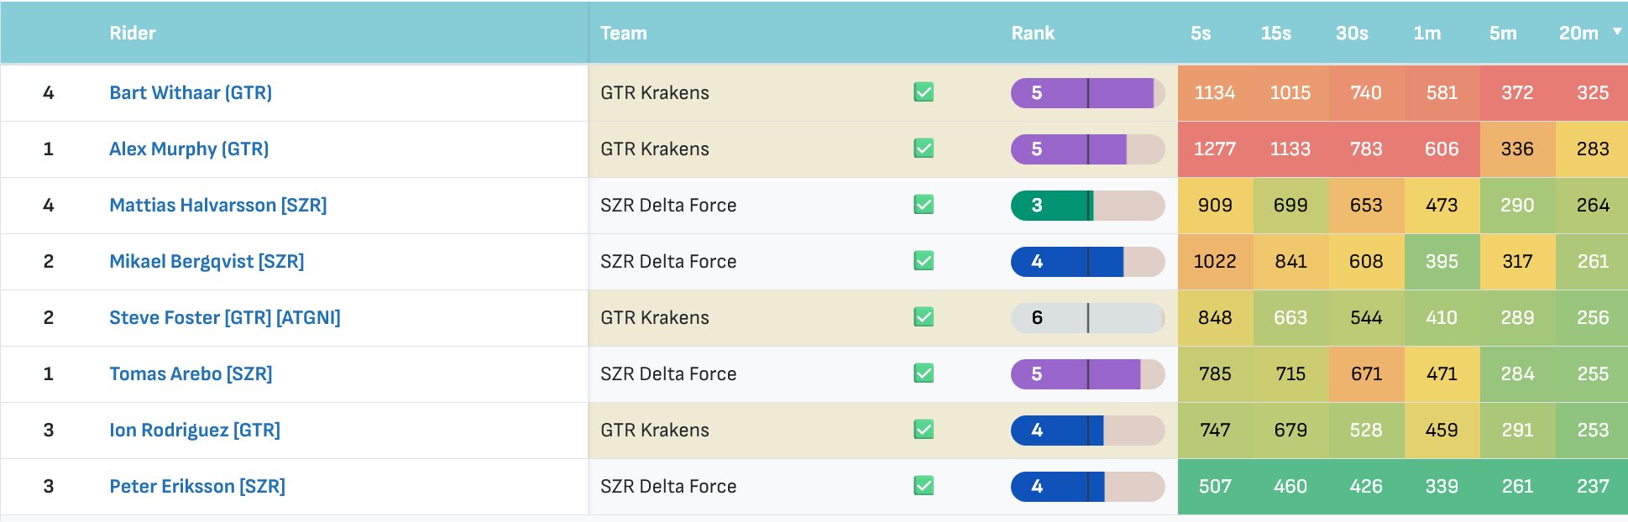Click the Rider column header
The image size is (1628, 522).
pyautogui.click(x=133, y=34)
